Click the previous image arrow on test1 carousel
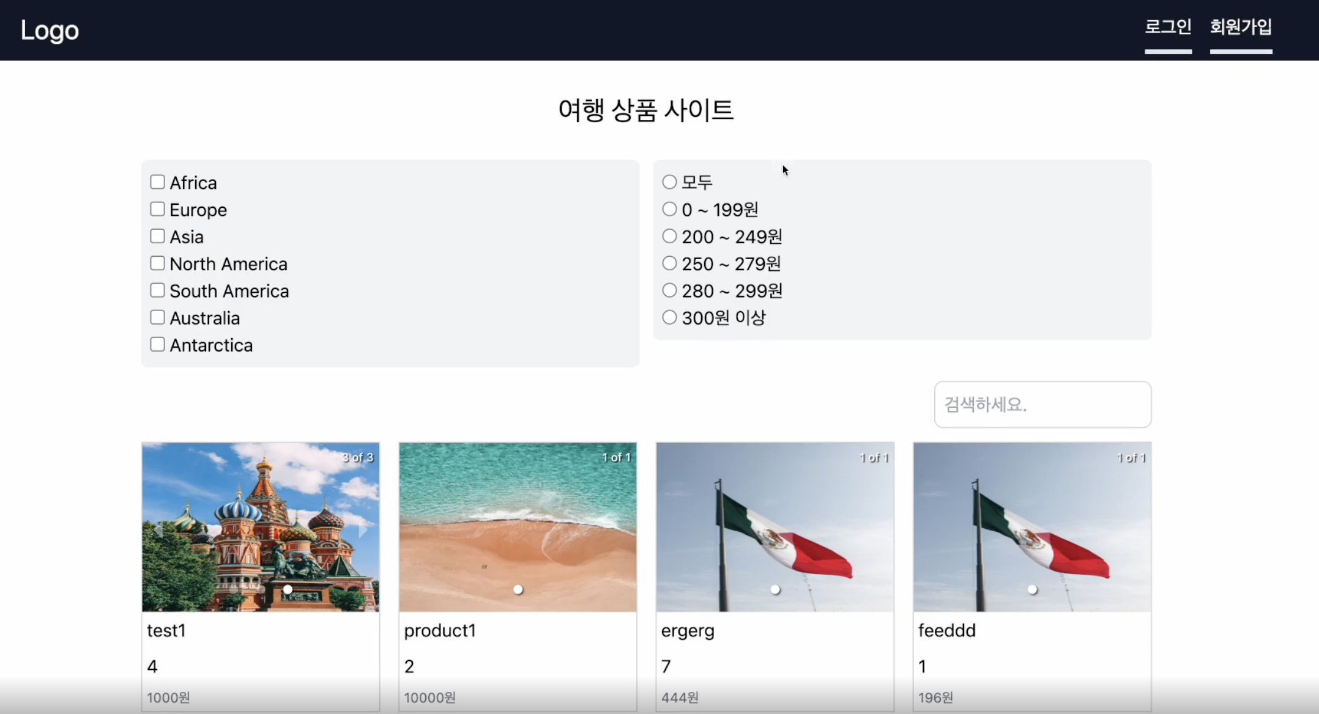Screen dimensions: 1319x714 (158, 530)
